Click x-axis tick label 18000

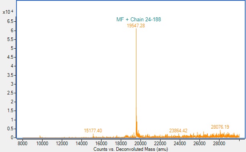pos(121,144)
